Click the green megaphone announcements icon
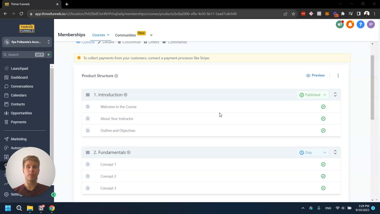380x214 pixels. coord(340,24)
